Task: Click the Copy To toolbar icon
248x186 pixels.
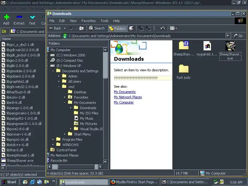Action: tap(148, 28)
